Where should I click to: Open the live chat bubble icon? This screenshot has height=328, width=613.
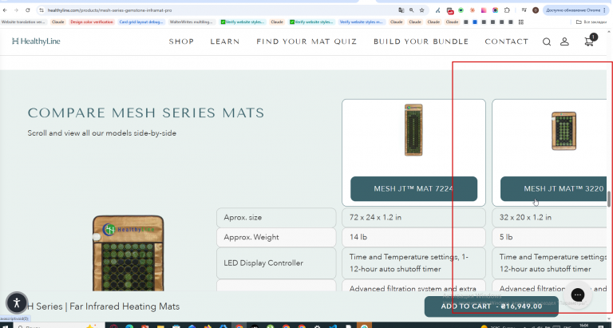click(577, 294)
